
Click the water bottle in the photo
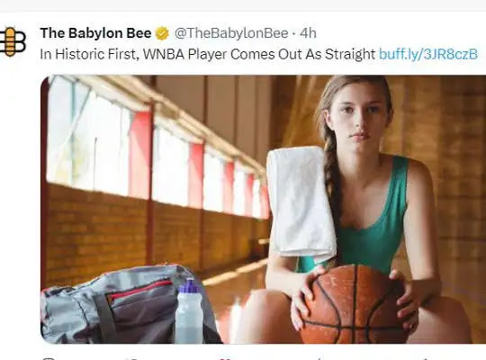pos(189,311)
